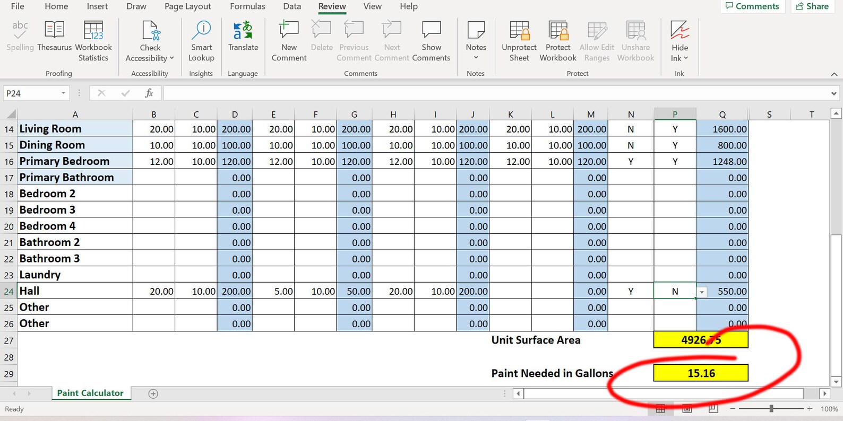Switch to the Formulas tab
The image size is (843, 421).
(247, 6)
